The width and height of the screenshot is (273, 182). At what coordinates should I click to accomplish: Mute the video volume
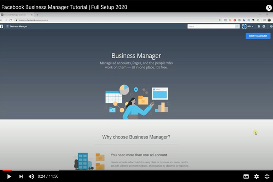pos(31,176)
